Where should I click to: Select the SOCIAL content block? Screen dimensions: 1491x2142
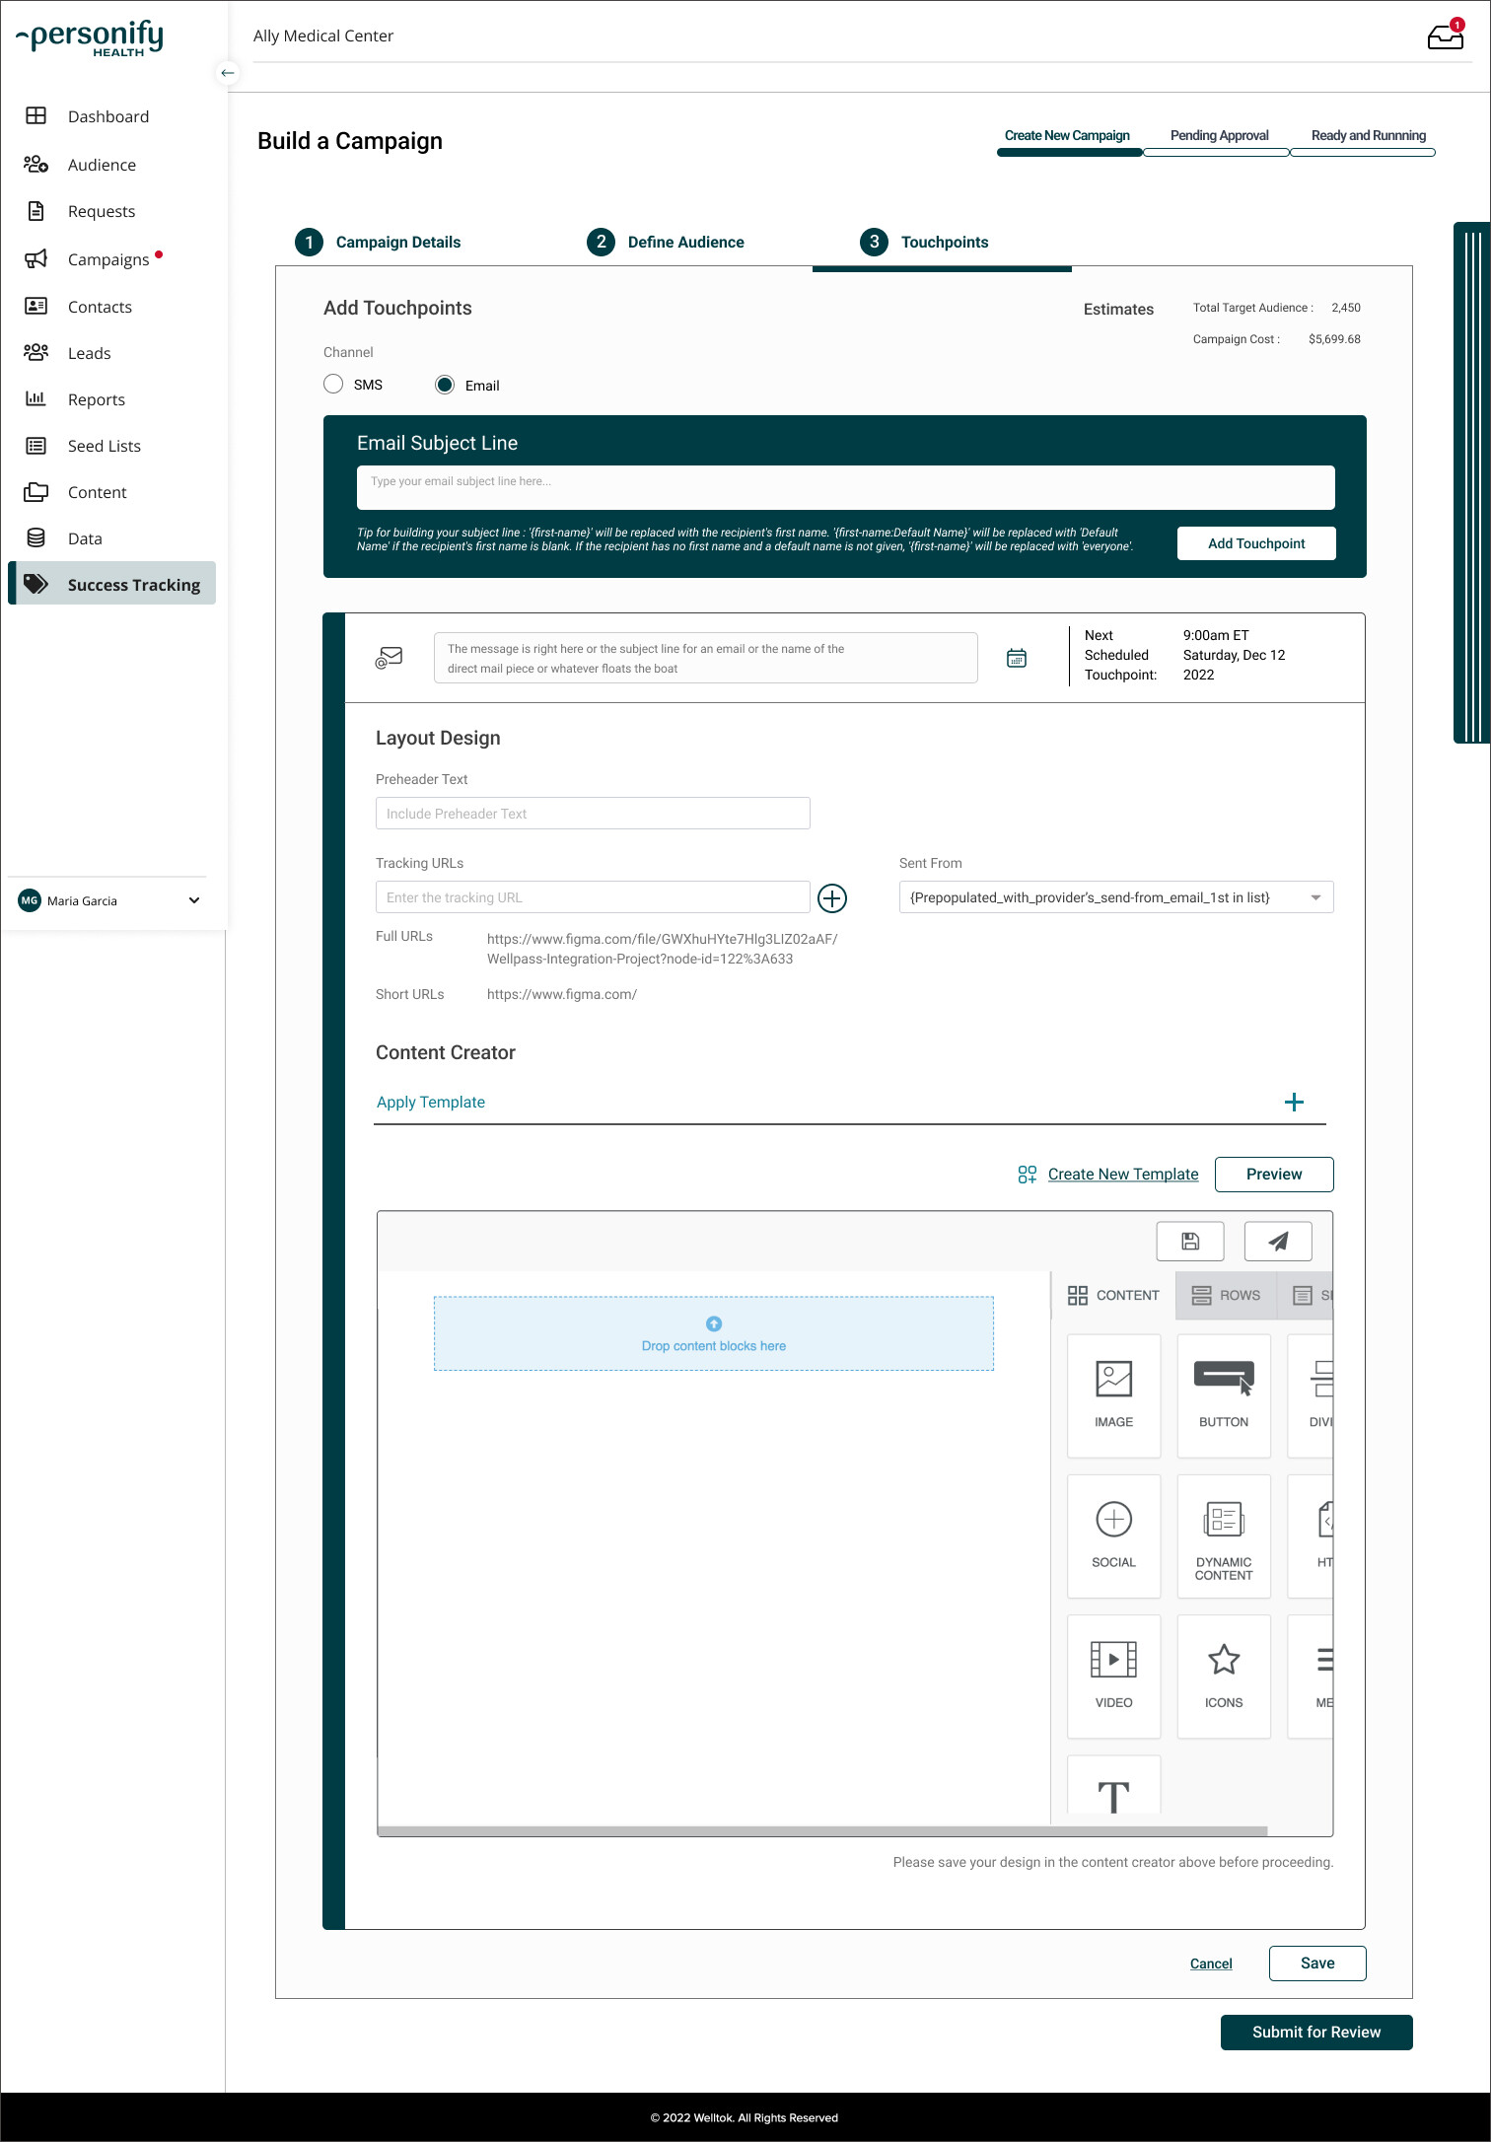point(1114,1535)
